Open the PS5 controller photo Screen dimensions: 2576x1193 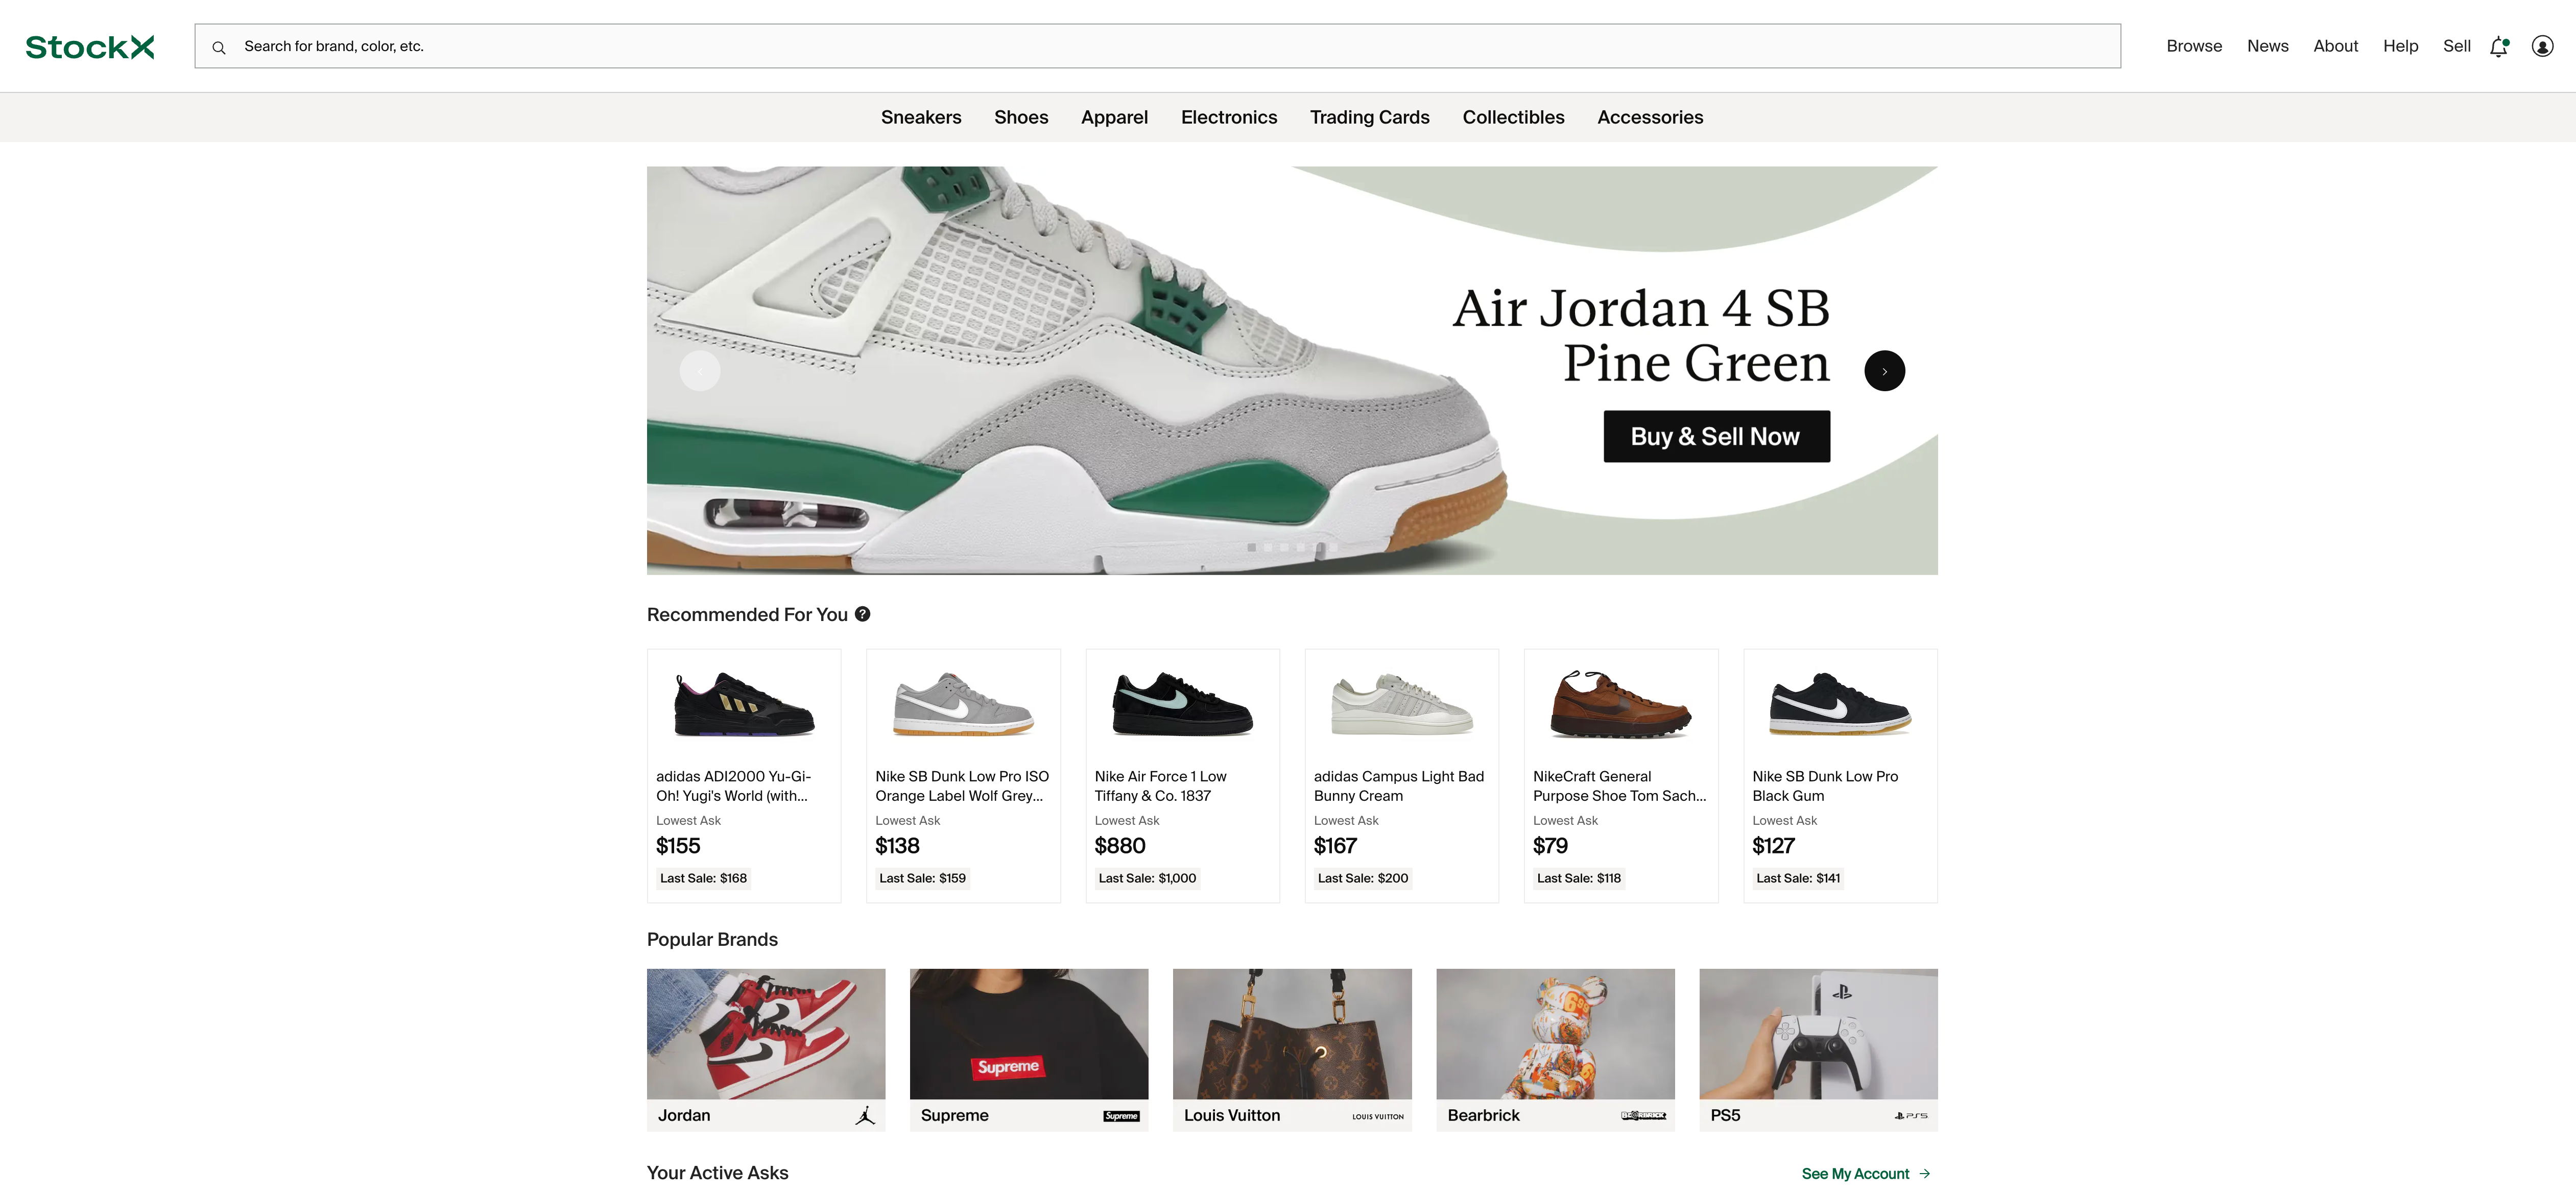1818,1033
